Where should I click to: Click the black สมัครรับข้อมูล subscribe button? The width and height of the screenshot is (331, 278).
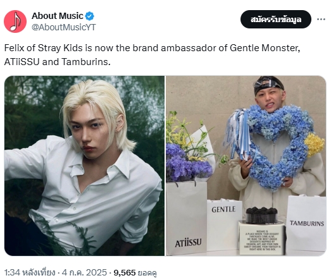click(x=276, y=19)
